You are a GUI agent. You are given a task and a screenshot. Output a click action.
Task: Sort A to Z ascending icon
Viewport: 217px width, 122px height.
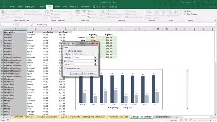pyautogui.click(x=73, y=12)
